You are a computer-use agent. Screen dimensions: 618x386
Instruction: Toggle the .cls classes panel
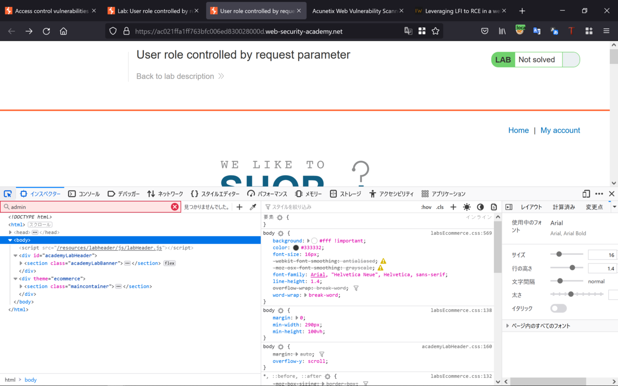pyautogui.click(x=440, y=207)
